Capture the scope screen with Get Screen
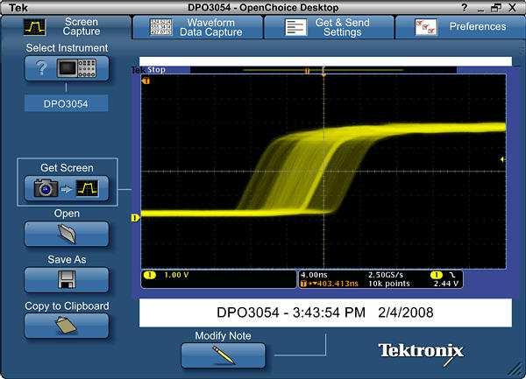Screen dimensions: 526x379 pyautogui.click(x=67, y=188)
